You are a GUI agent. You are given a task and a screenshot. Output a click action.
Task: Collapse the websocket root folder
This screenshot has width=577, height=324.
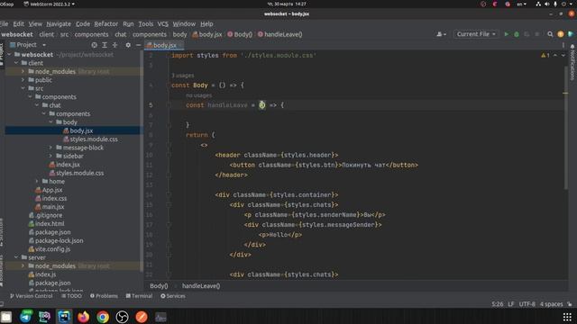click(x=10, y=55)
